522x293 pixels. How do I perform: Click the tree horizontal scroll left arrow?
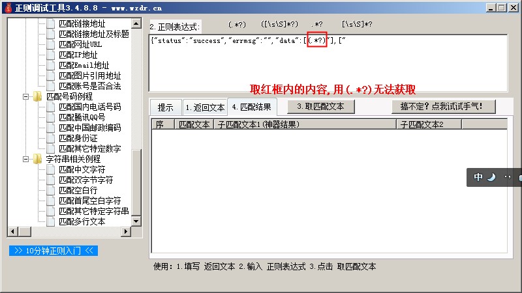pos(12,232)
